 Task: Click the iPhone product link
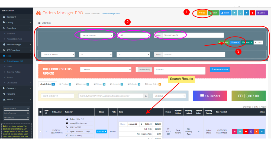click(x=123, y=124)
